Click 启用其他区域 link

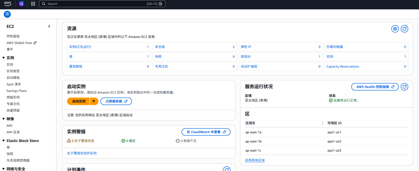[x=255, y=160]
